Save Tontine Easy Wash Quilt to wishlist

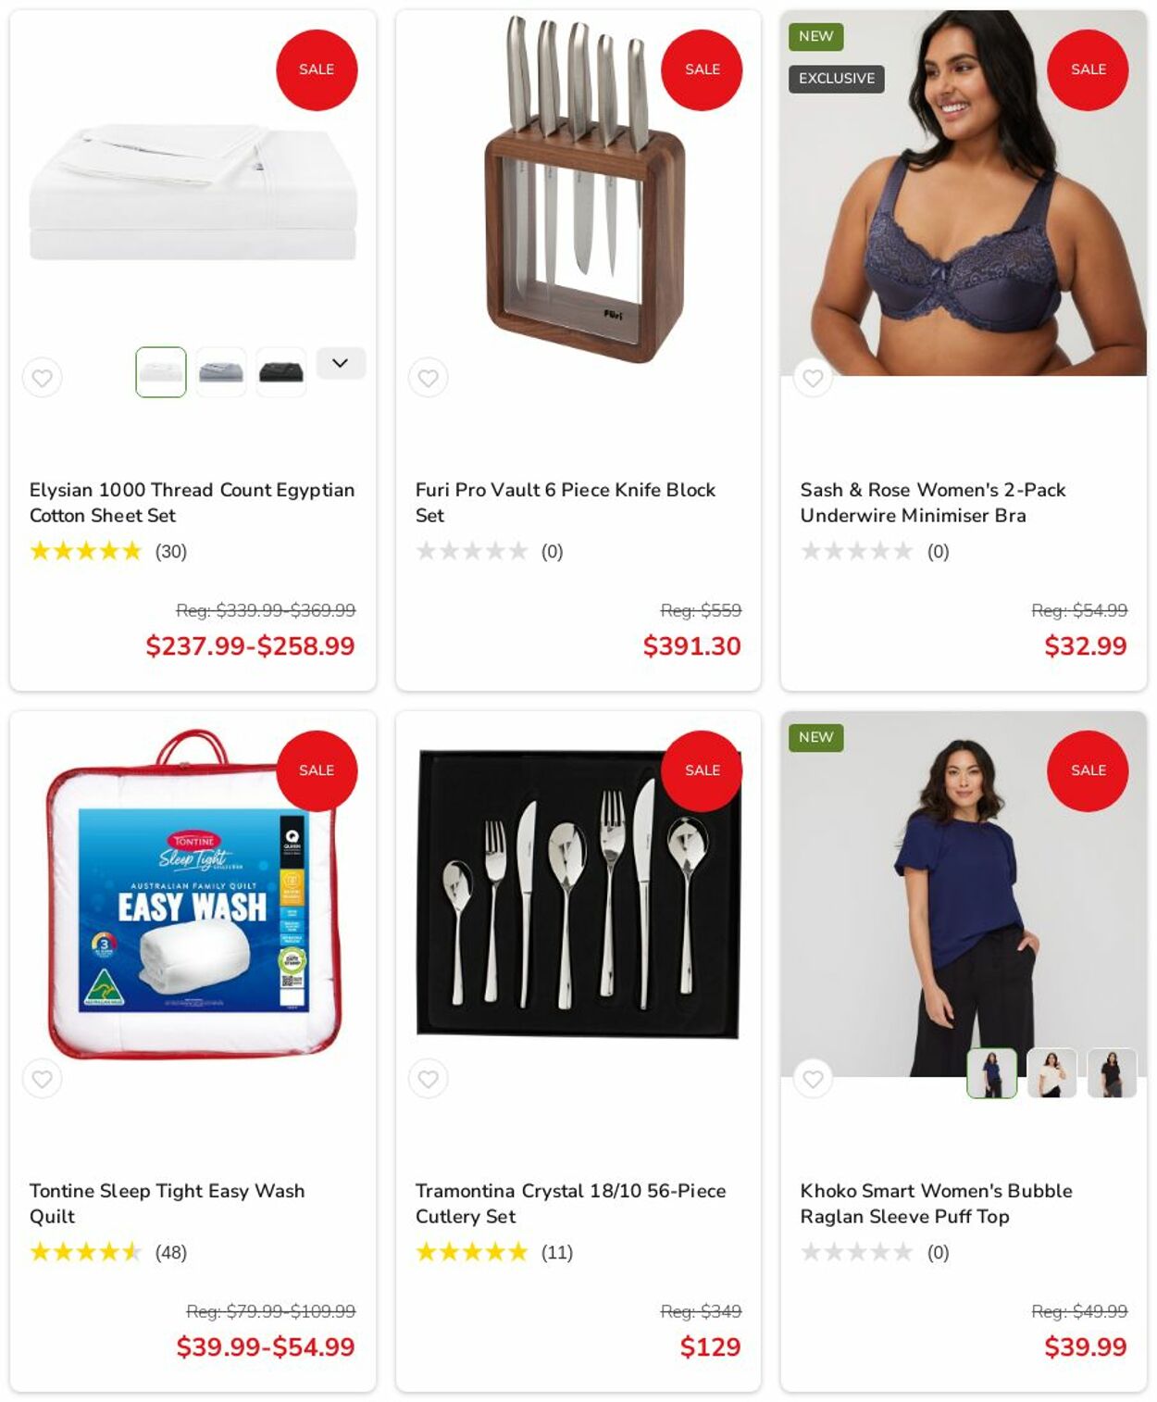tap(42, 1079)
